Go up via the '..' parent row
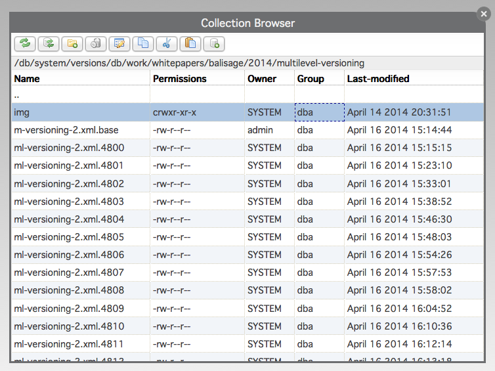The image size is (495, 371). click(x=247, y=95)
